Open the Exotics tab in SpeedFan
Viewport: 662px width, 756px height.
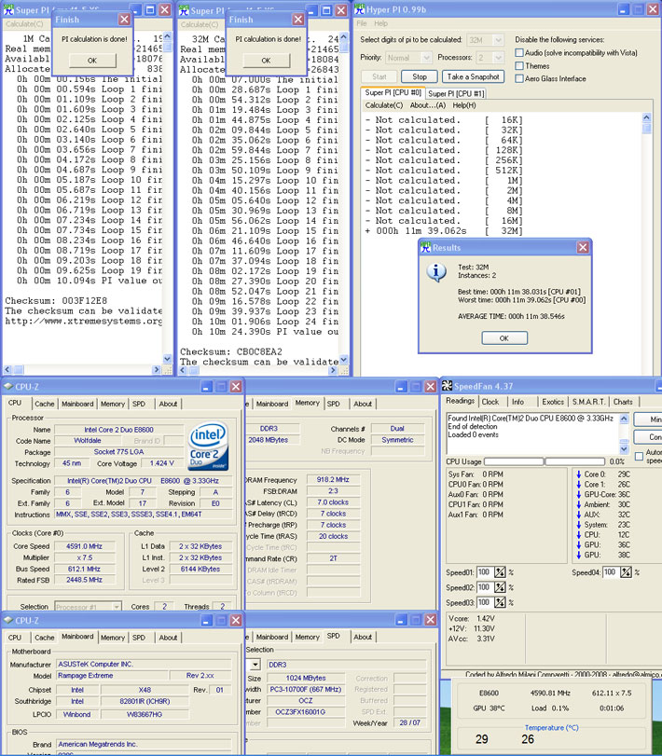click(x=553, y=402)
